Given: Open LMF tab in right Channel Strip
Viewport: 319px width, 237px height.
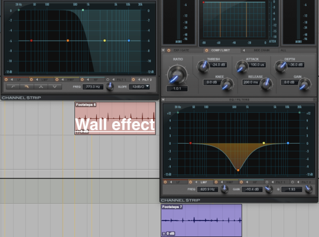Looking at the screenshot, I should tap(204, 182).
